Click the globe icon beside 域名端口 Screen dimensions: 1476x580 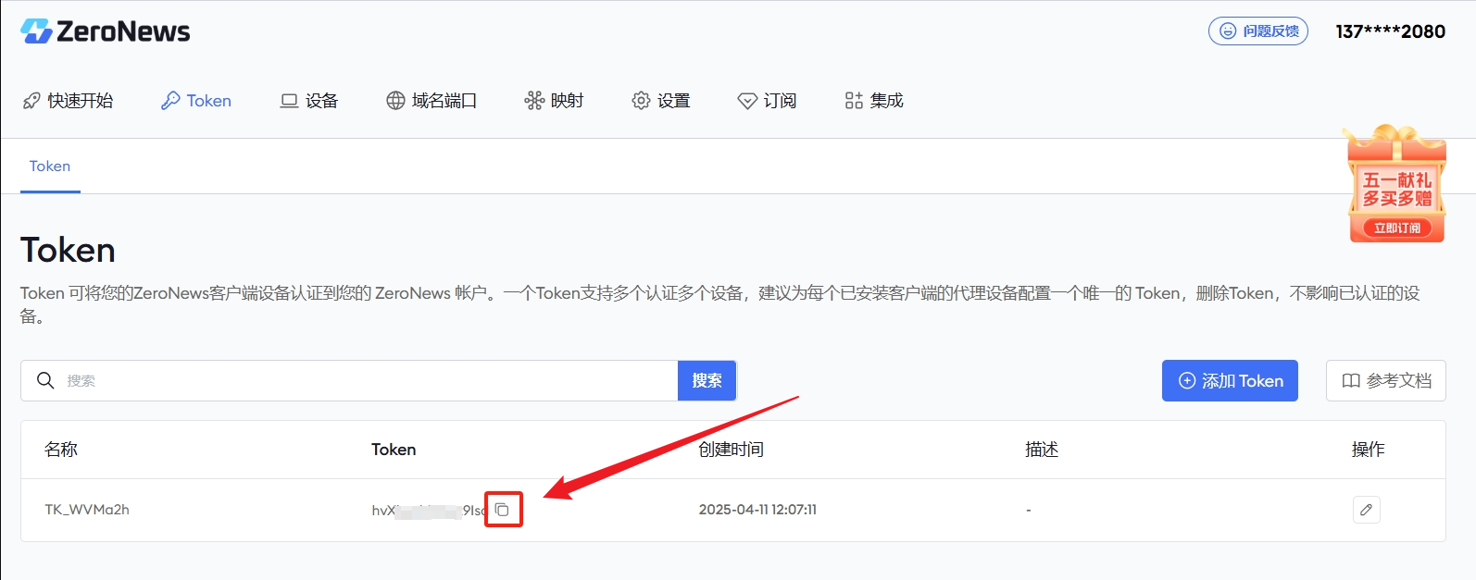395,101
